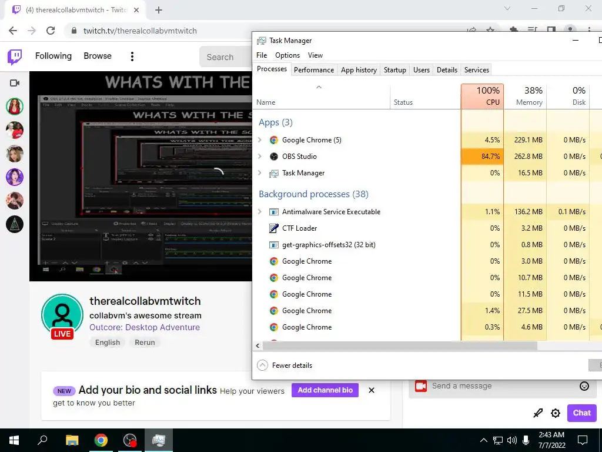Switch to the Startup tab
The width and height of the screenshot is (602, 452).
394,70
